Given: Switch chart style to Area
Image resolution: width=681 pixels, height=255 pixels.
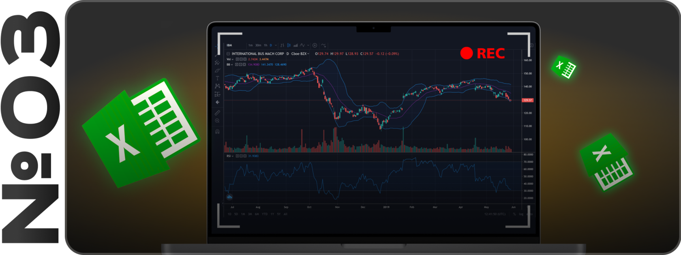Looking at the screenshot, I should 296,45.
